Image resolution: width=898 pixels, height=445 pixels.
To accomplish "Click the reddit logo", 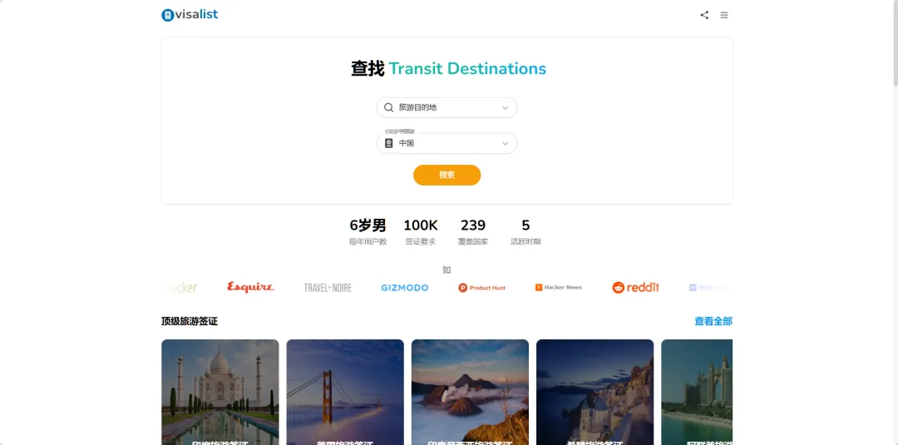I will pyautogui.click(x=636, y=288).
